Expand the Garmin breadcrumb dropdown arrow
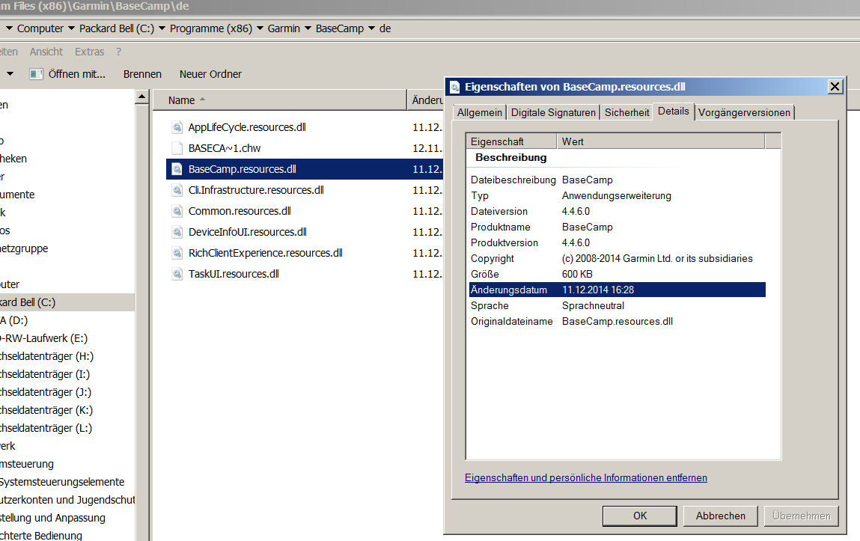The width and height of the screenshot is (860, 541). coord(308,29)
